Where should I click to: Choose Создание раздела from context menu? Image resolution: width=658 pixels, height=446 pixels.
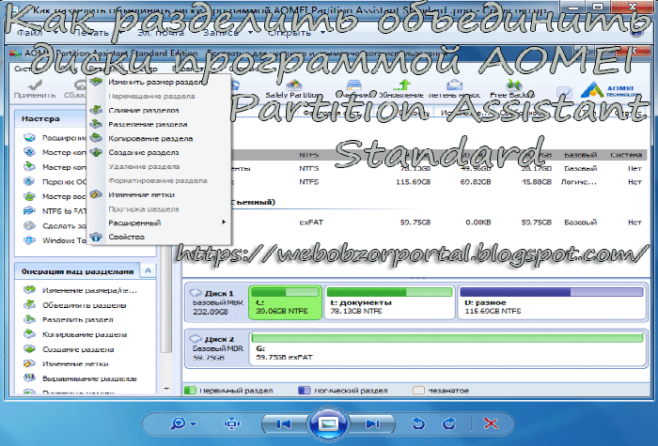click(x=159, y=152)
